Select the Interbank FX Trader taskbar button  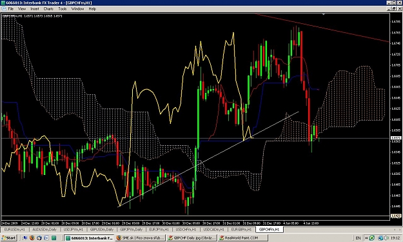coord(89,238)
